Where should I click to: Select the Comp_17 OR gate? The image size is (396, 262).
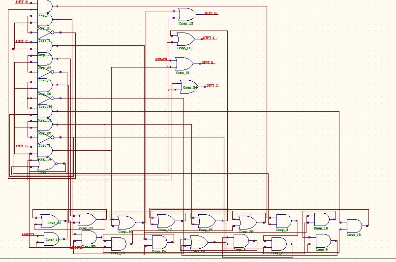coord(166,221)
